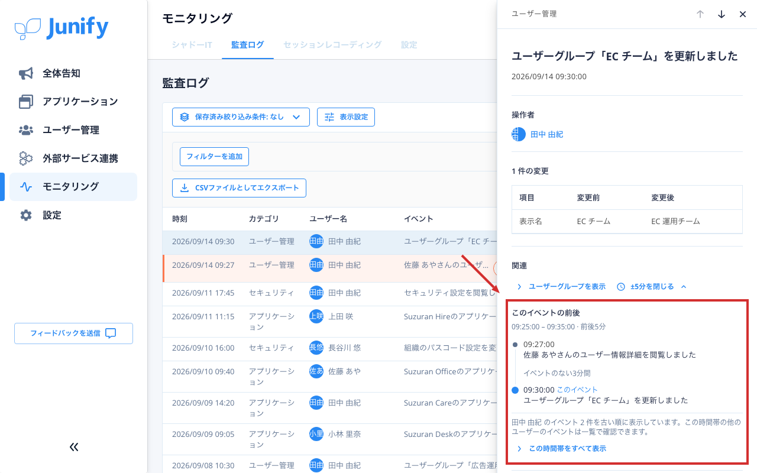Screen dimensions: 757x473
Task: Close the detail panel with X
Action: [743, 14]
